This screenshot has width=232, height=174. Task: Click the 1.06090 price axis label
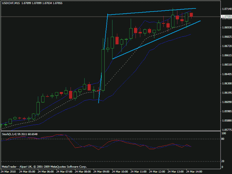pos(227,102)
